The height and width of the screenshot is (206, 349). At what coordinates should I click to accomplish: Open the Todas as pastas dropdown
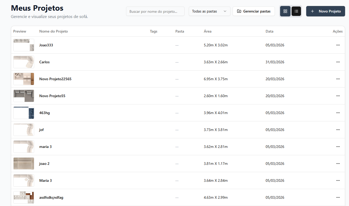click(210, 11)
